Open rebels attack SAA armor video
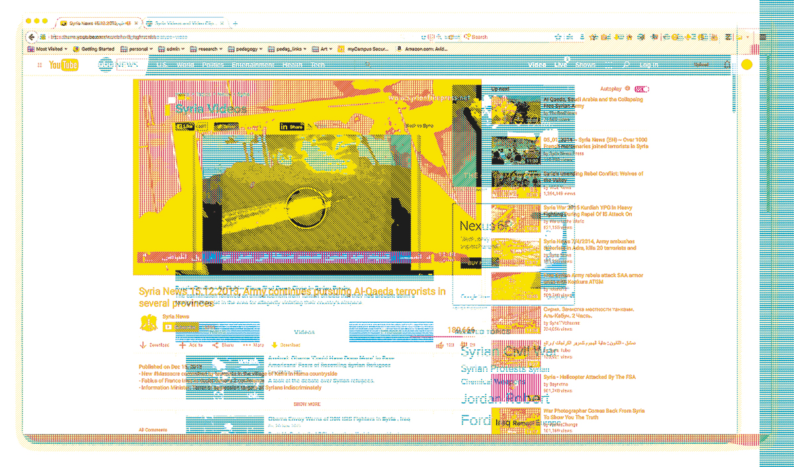 tap(516, 285)
